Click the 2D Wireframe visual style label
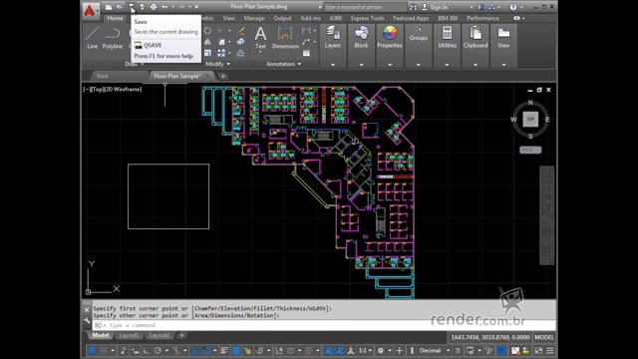 click(x=123, y=89)
